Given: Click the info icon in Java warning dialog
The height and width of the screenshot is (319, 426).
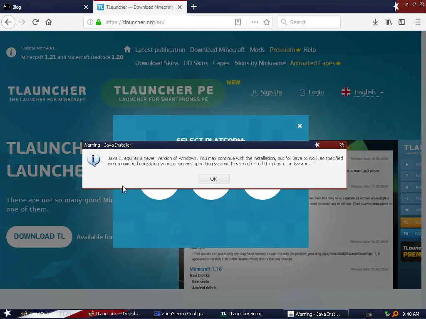Looking at the screenshot, I should click(x=94, y=160).
